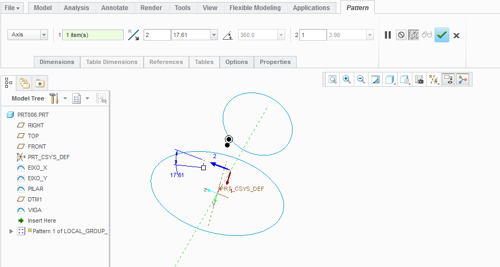Click the second direction member count field

coord(313,35)
